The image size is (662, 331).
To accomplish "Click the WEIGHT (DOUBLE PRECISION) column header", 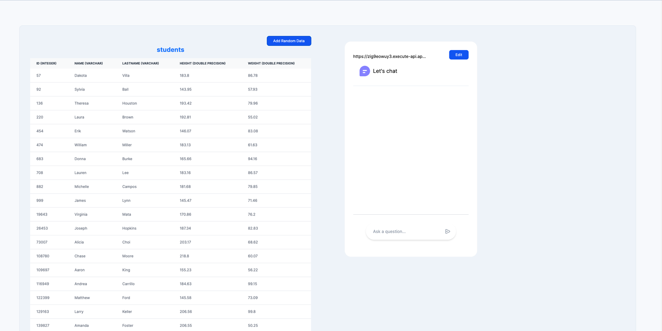I will point(271,63).
